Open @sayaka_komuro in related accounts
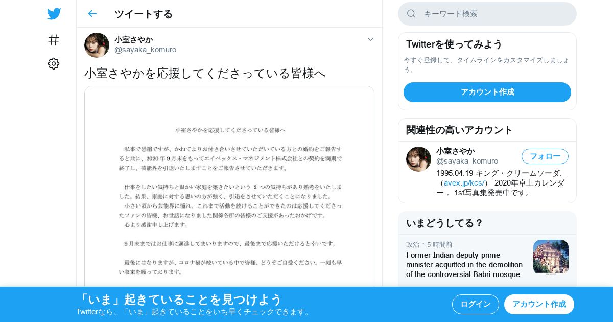The height and width of the screenshot is (322, 613). pyautogui.click(x=467, y=161)
